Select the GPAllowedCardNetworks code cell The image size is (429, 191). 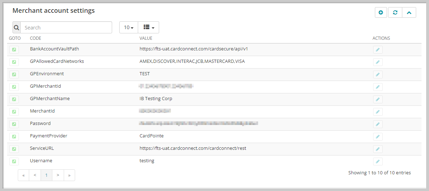click(x=57, y=61)
